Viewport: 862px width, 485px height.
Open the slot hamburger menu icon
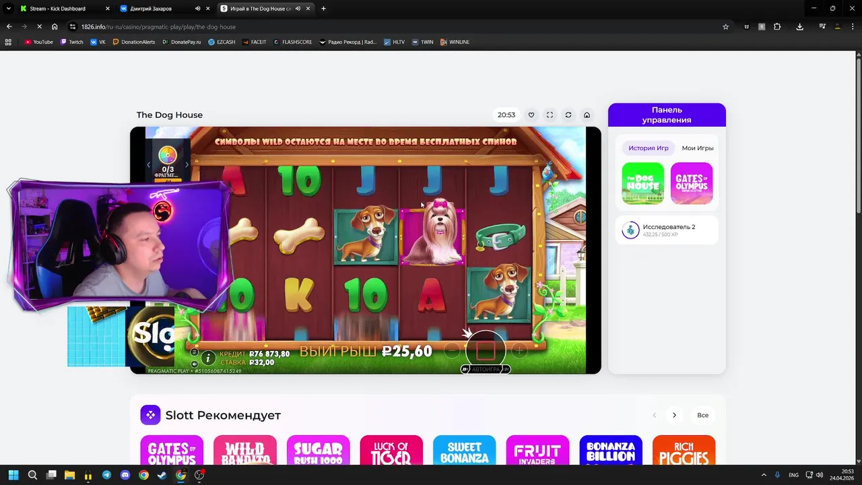pyautogui.click(x=194, y=352)
